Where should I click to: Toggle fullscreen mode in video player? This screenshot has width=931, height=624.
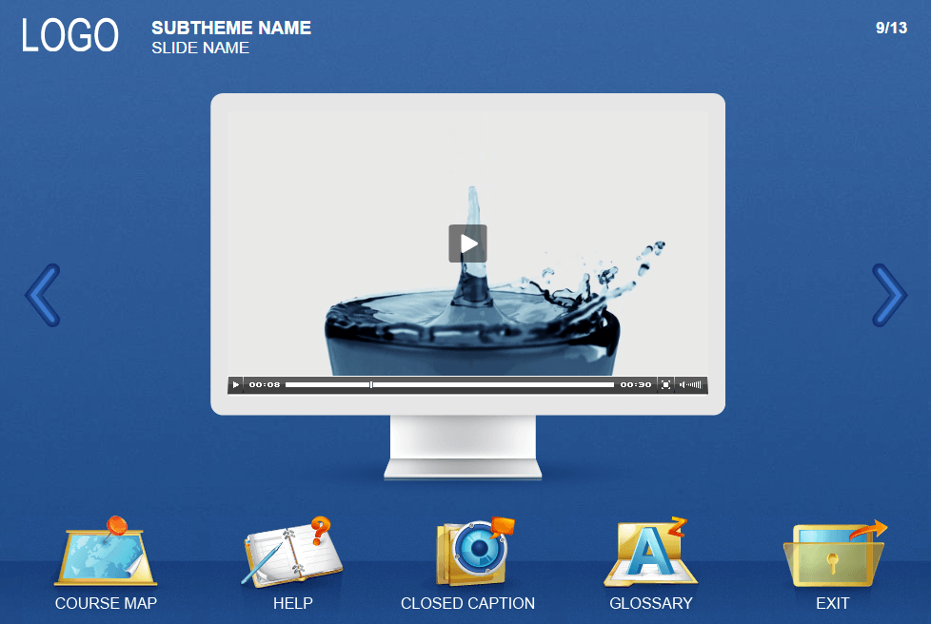pos(665,385)
